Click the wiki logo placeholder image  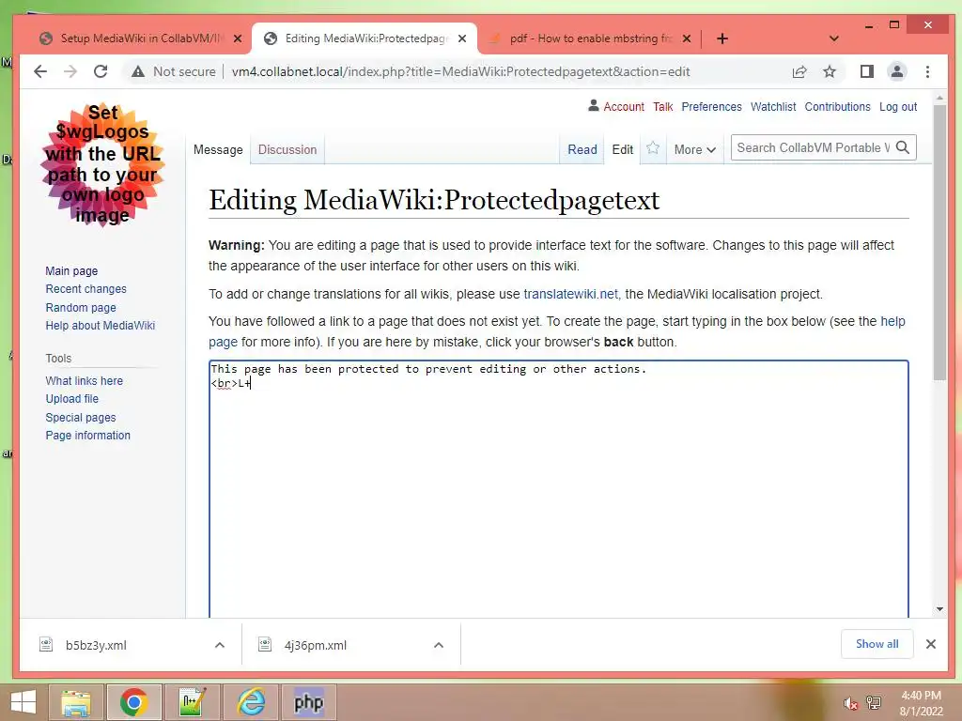102,163
